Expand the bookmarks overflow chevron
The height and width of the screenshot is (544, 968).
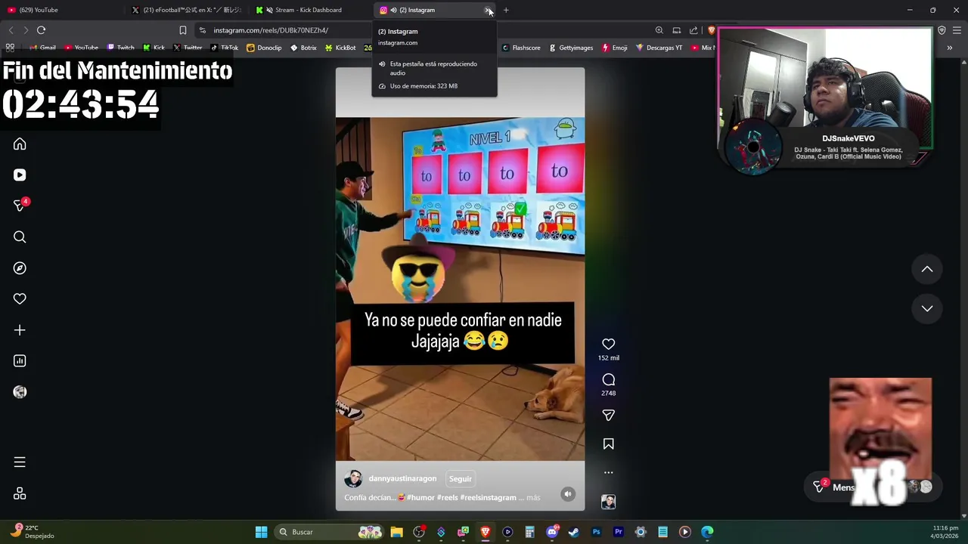949,48
